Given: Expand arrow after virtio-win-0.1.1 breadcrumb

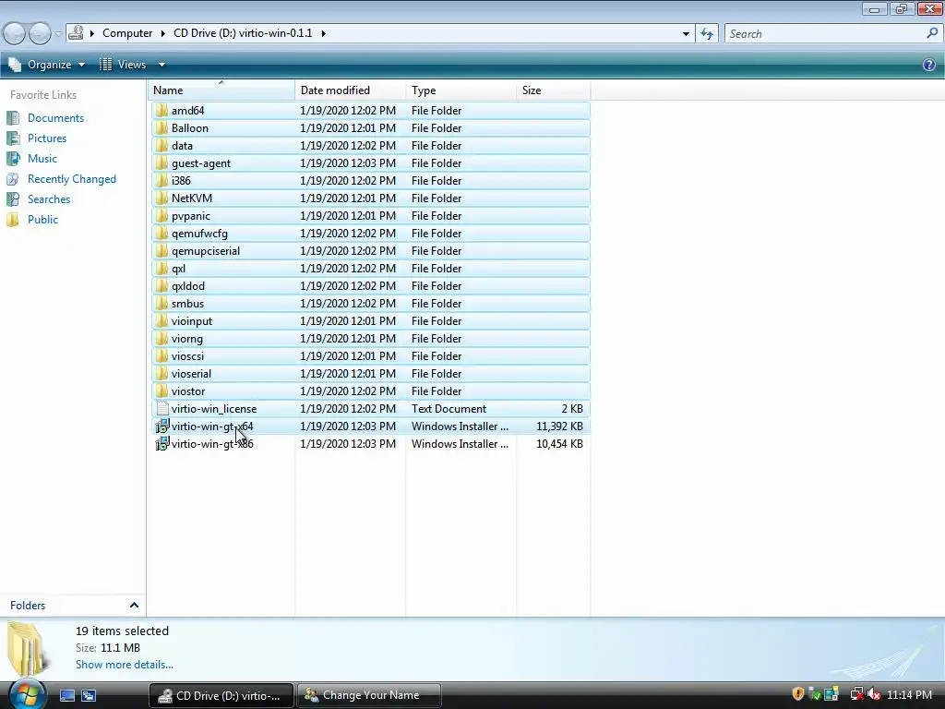Looking at the screenshot, I should [324, 33].
